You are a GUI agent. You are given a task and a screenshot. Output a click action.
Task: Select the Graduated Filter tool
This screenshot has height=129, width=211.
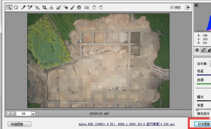[79, 7]
